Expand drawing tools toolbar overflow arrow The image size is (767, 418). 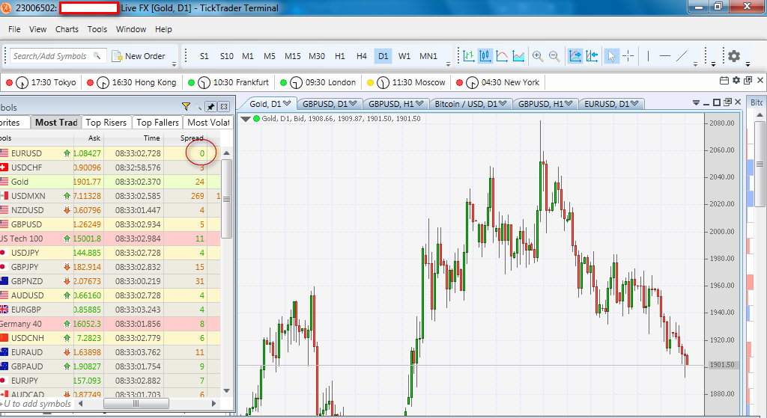point(695,64)
